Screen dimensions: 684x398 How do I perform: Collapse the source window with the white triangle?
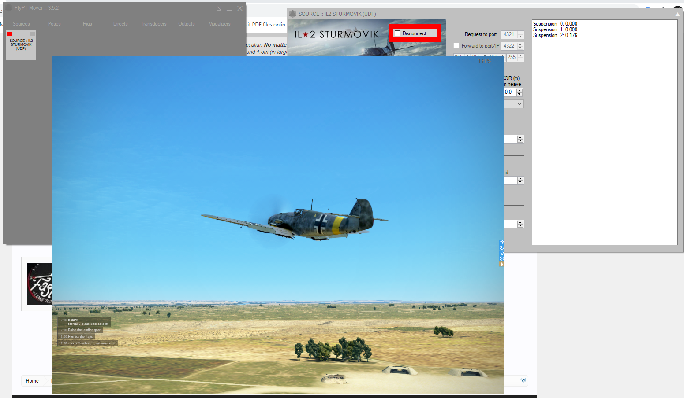(677, 14)
